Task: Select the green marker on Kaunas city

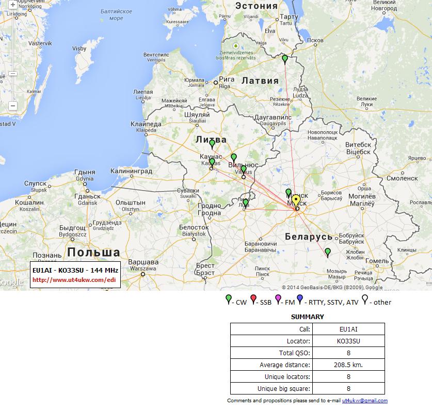Action: pos(212,162)
